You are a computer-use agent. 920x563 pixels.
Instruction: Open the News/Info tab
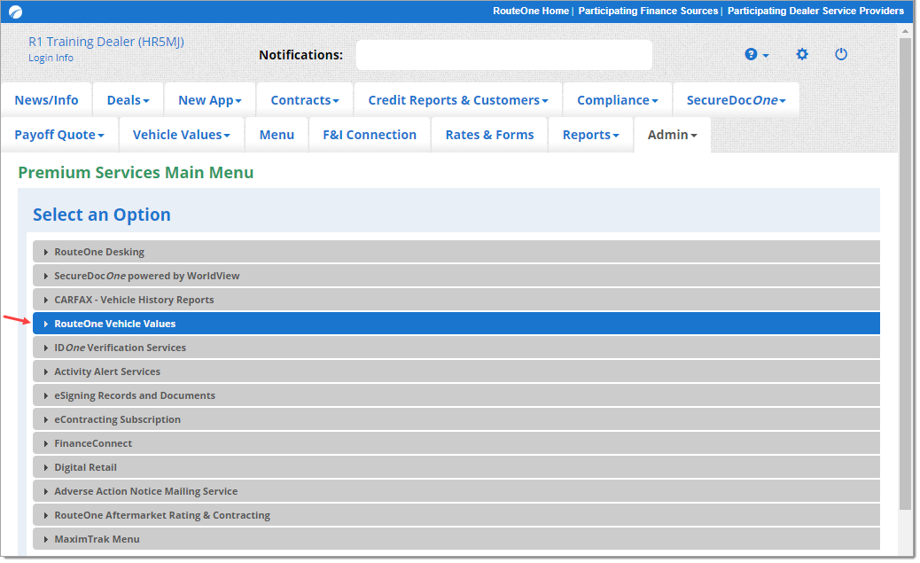(x=46, y=100)
